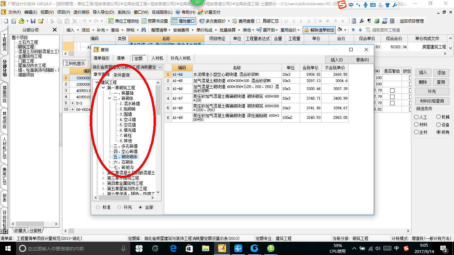Click 返回项目管理 in the toolbar
This screenshot has height=255, width=454.
tap(412, 21)
